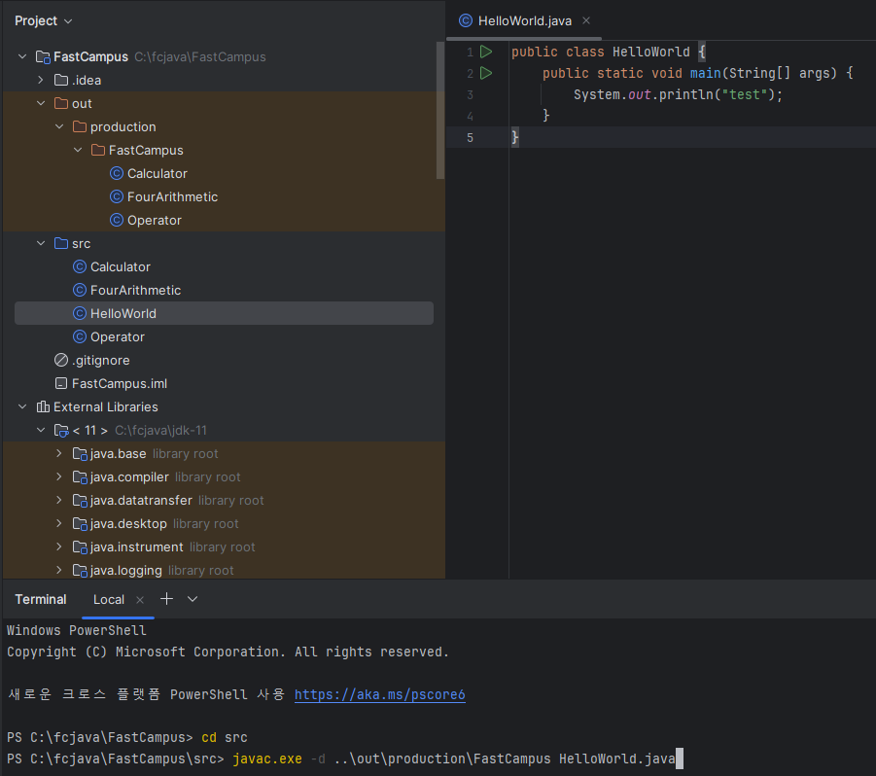Collapse the production folder
This screenshot has height=776, width=876.
coord(59,126)
